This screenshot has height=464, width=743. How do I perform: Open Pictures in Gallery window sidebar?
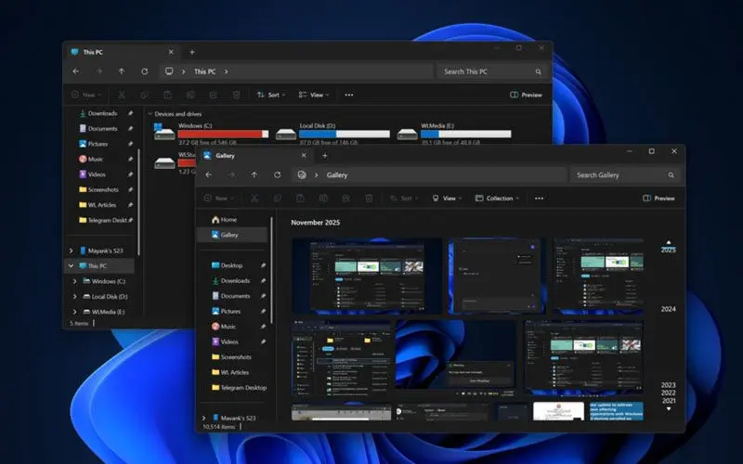226,311
